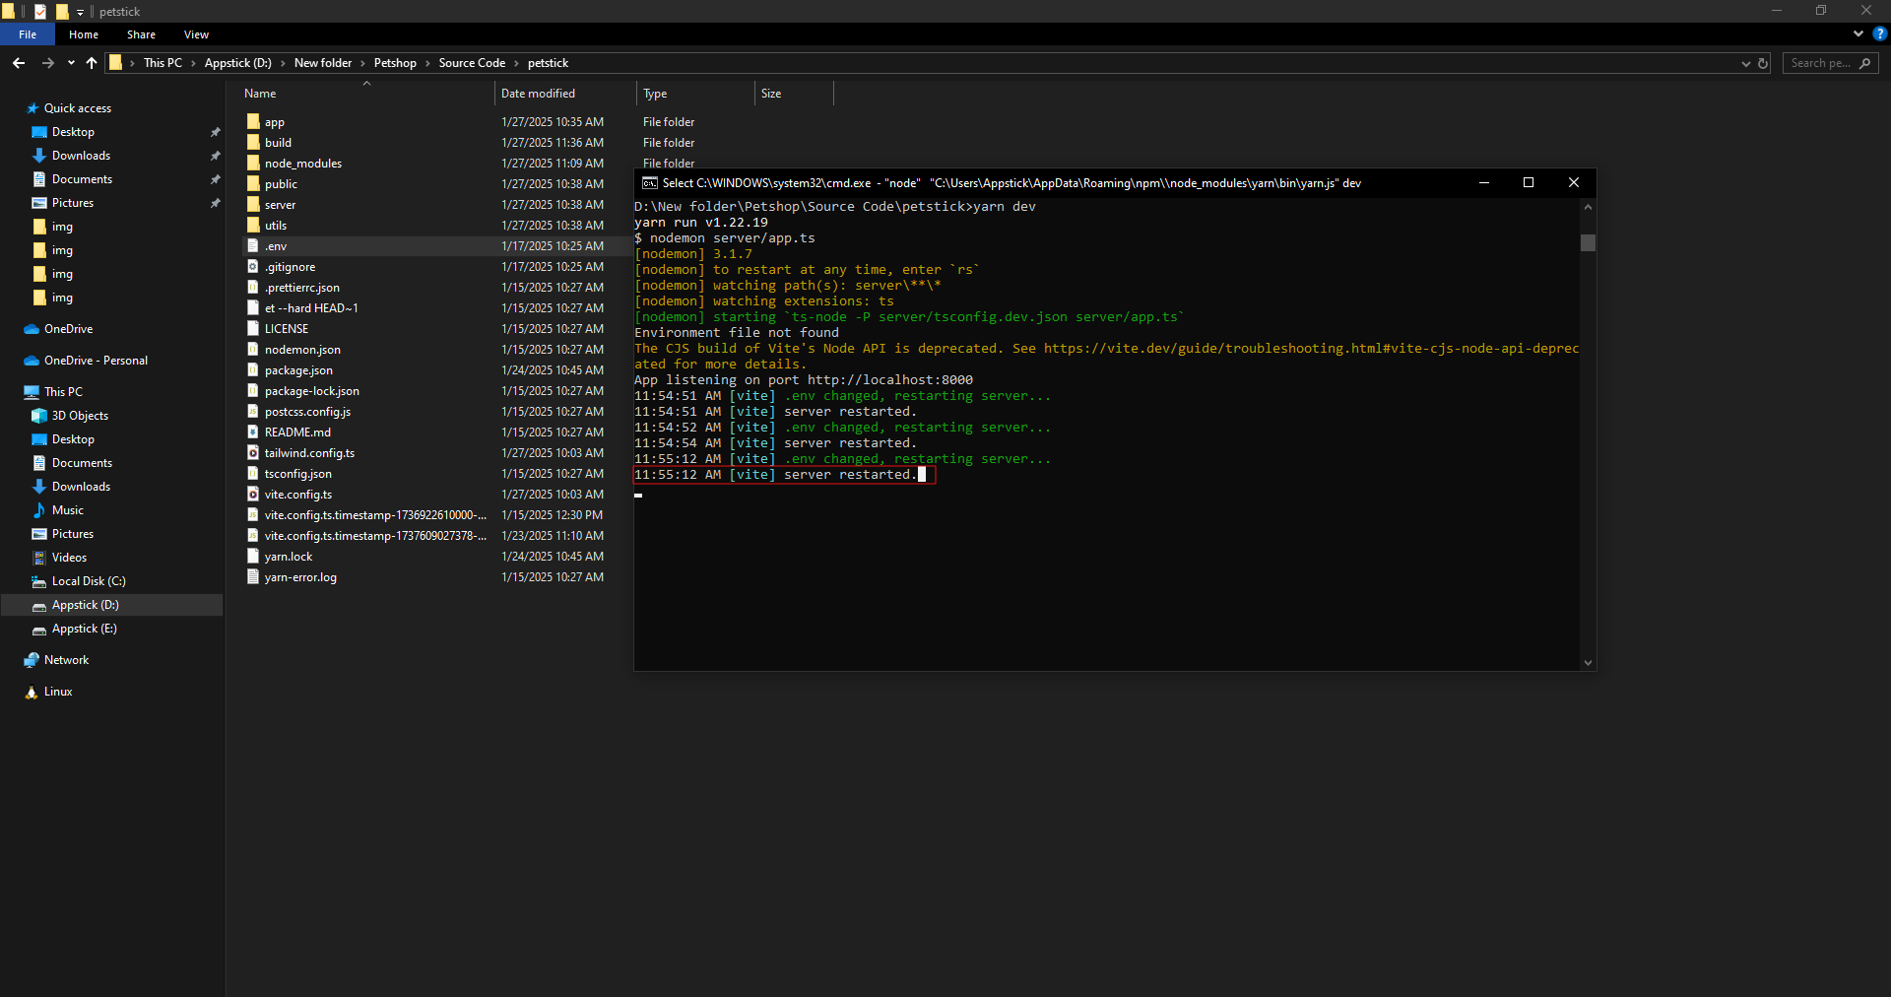1891x997 pixels.
Task: Click the cmd window icon in title bar
Action: click(x=650, y=183)
